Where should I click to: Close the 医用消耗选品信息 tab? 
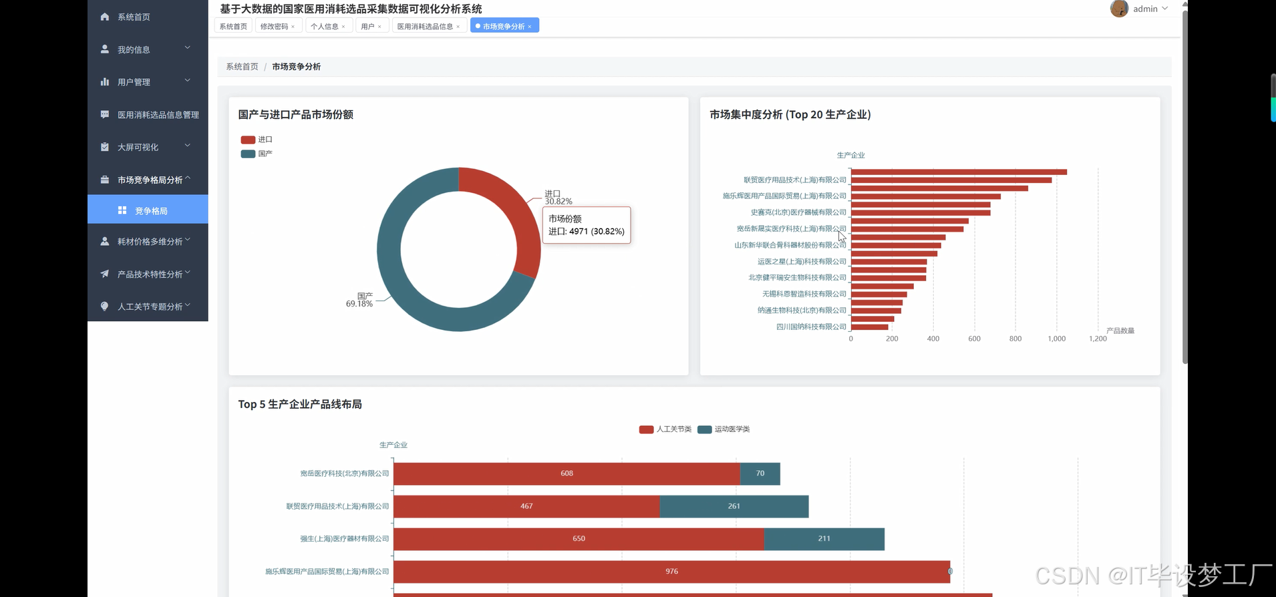point(458,27)
